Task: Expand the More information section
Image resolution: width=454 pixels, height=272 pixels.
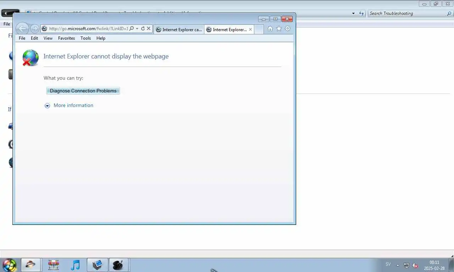Action: [47, 106]
